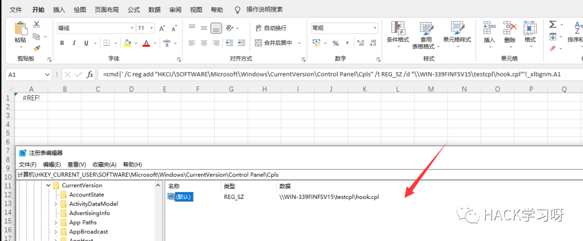Toggle bold formatting

point(62,43)
